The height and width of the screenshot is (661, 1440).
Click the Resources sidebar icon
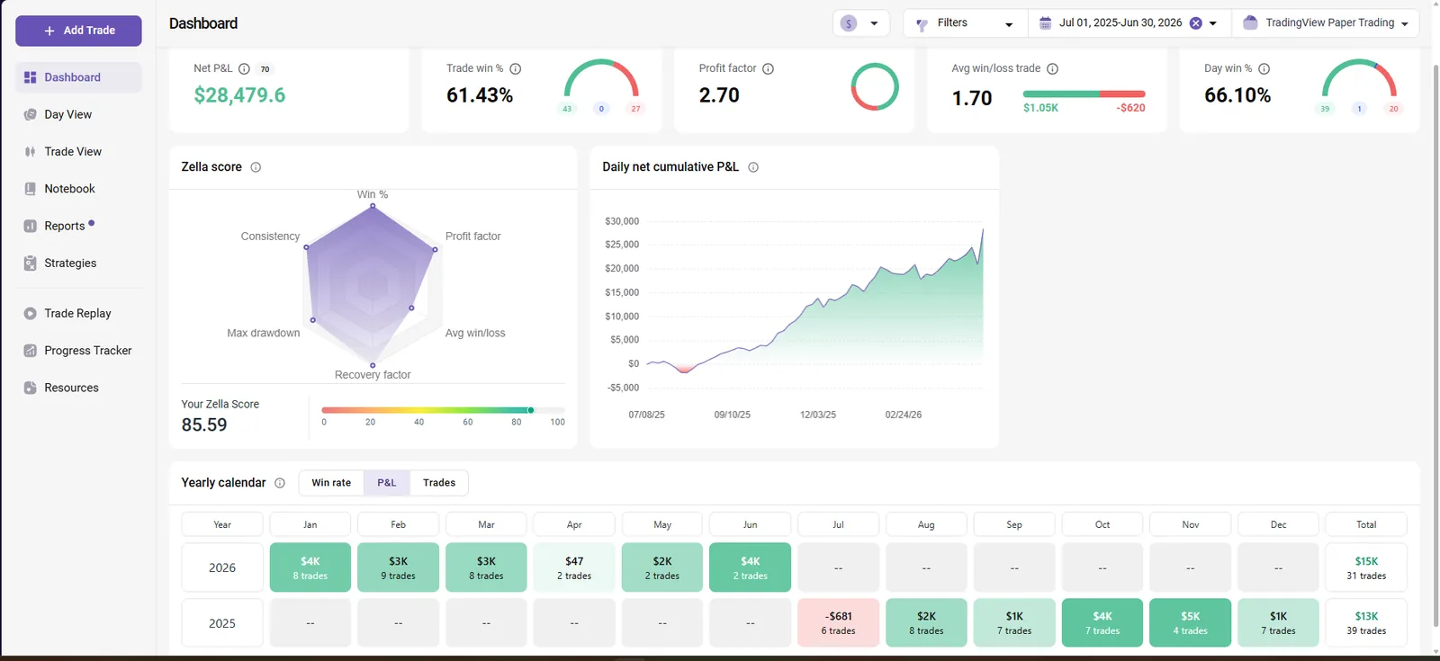tap(30, 388)
